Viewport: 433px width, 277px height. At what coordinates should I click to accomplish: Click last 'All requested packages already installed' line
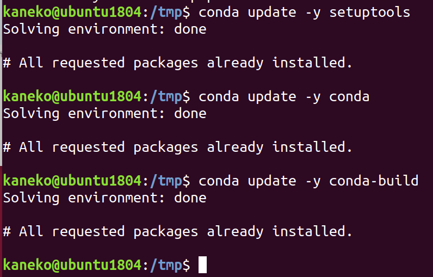tap(177, 231)
